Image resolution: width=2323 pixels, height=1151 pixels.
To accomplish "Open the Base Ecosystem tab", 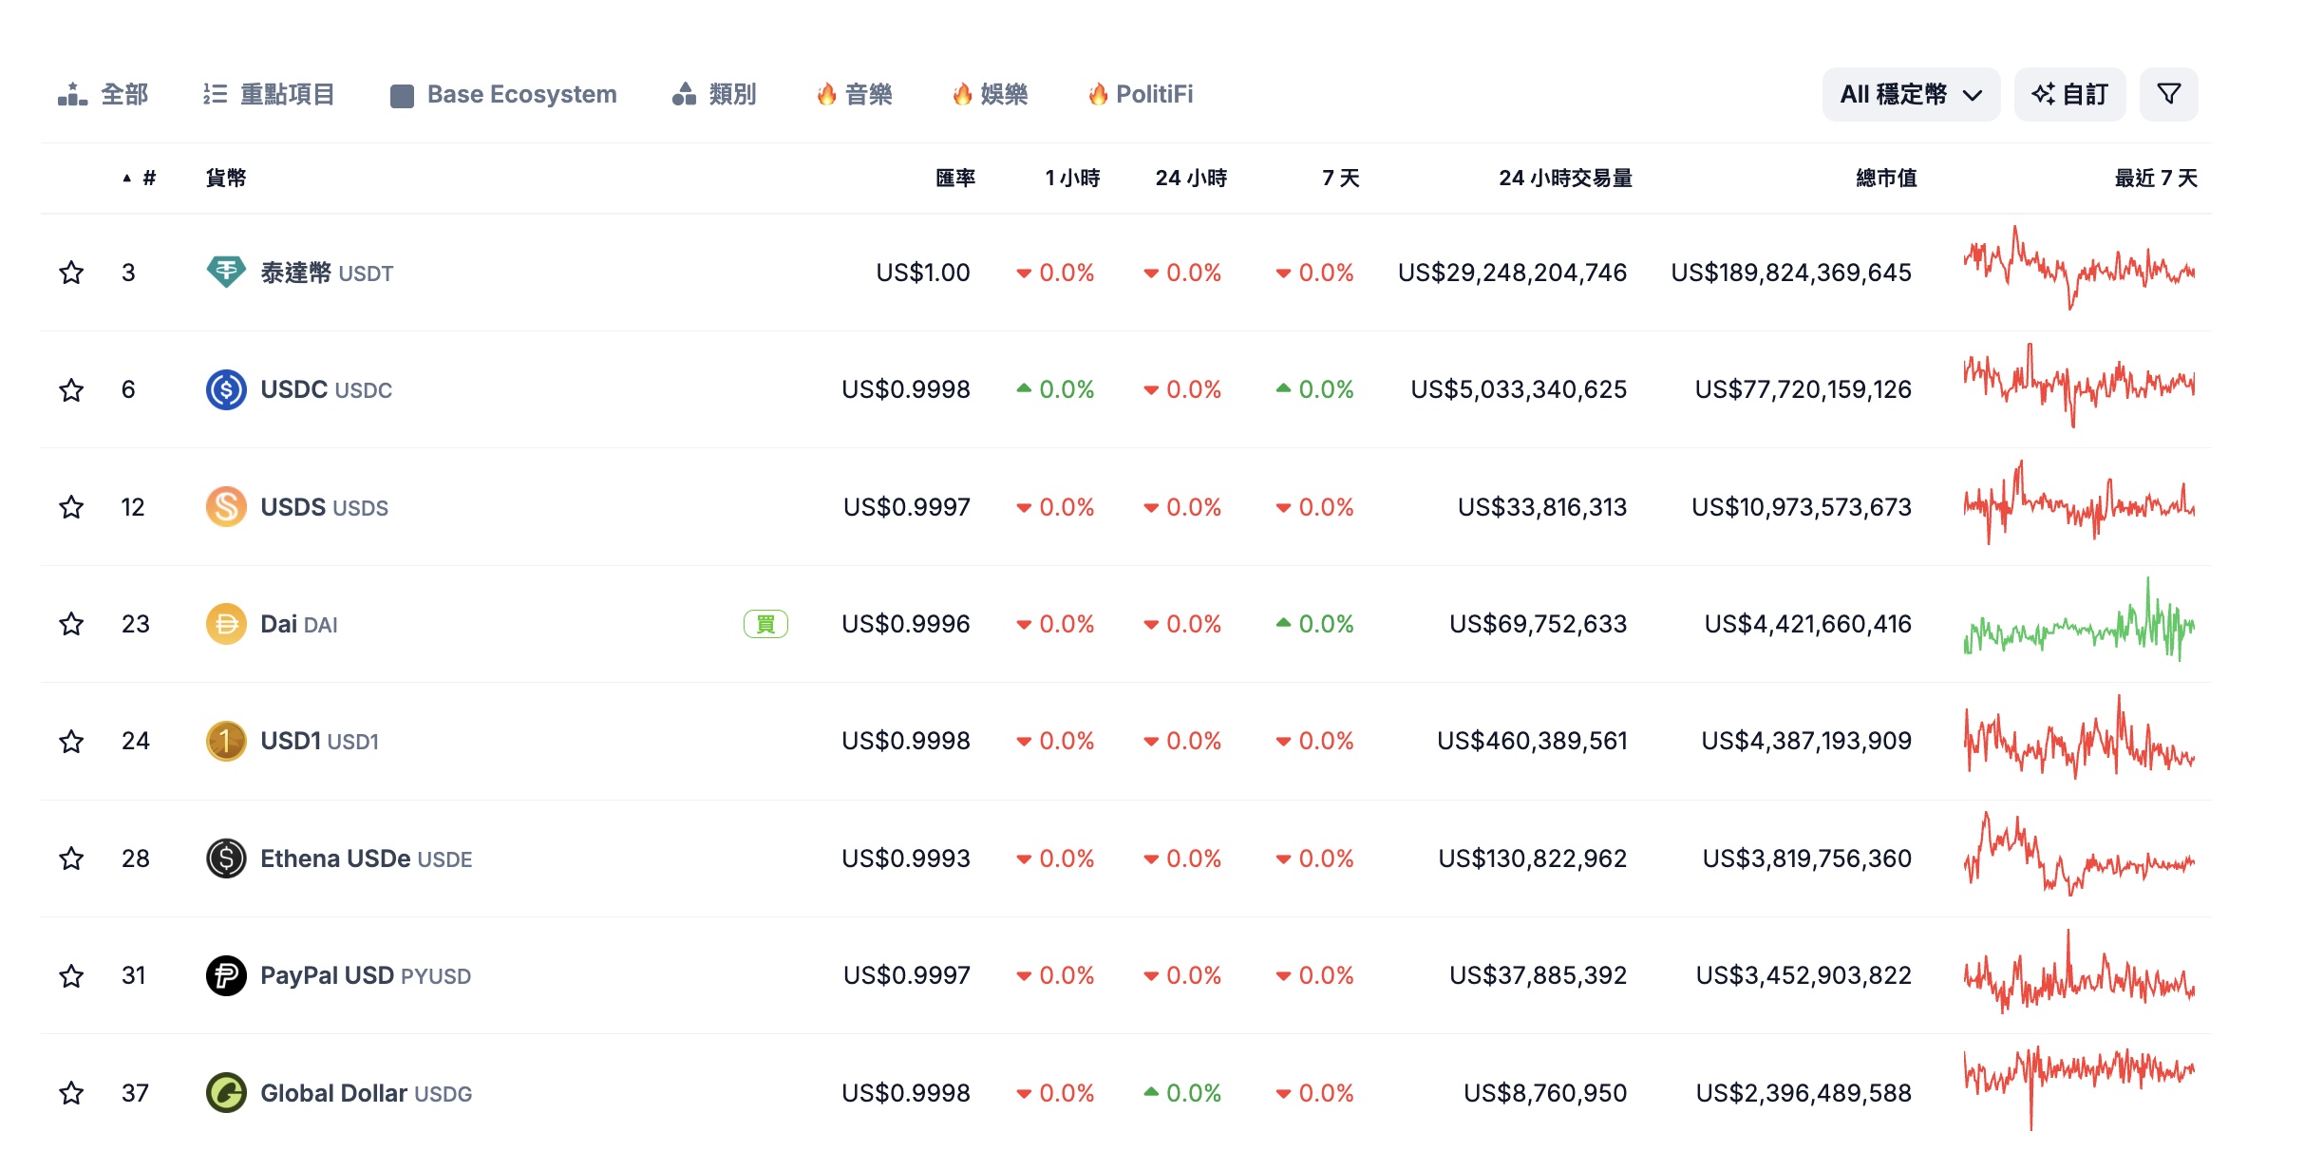I will (503, 94).
